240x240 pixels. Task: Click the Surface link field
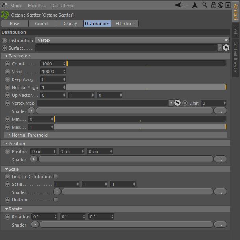(x=126, y=48)
